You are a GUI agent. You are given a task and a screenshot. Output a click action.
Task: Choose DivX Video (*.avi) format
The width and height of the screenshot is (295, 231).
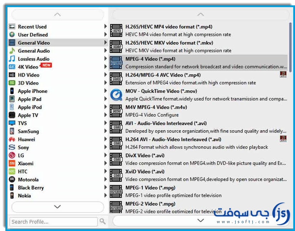(x=198, y=159)
